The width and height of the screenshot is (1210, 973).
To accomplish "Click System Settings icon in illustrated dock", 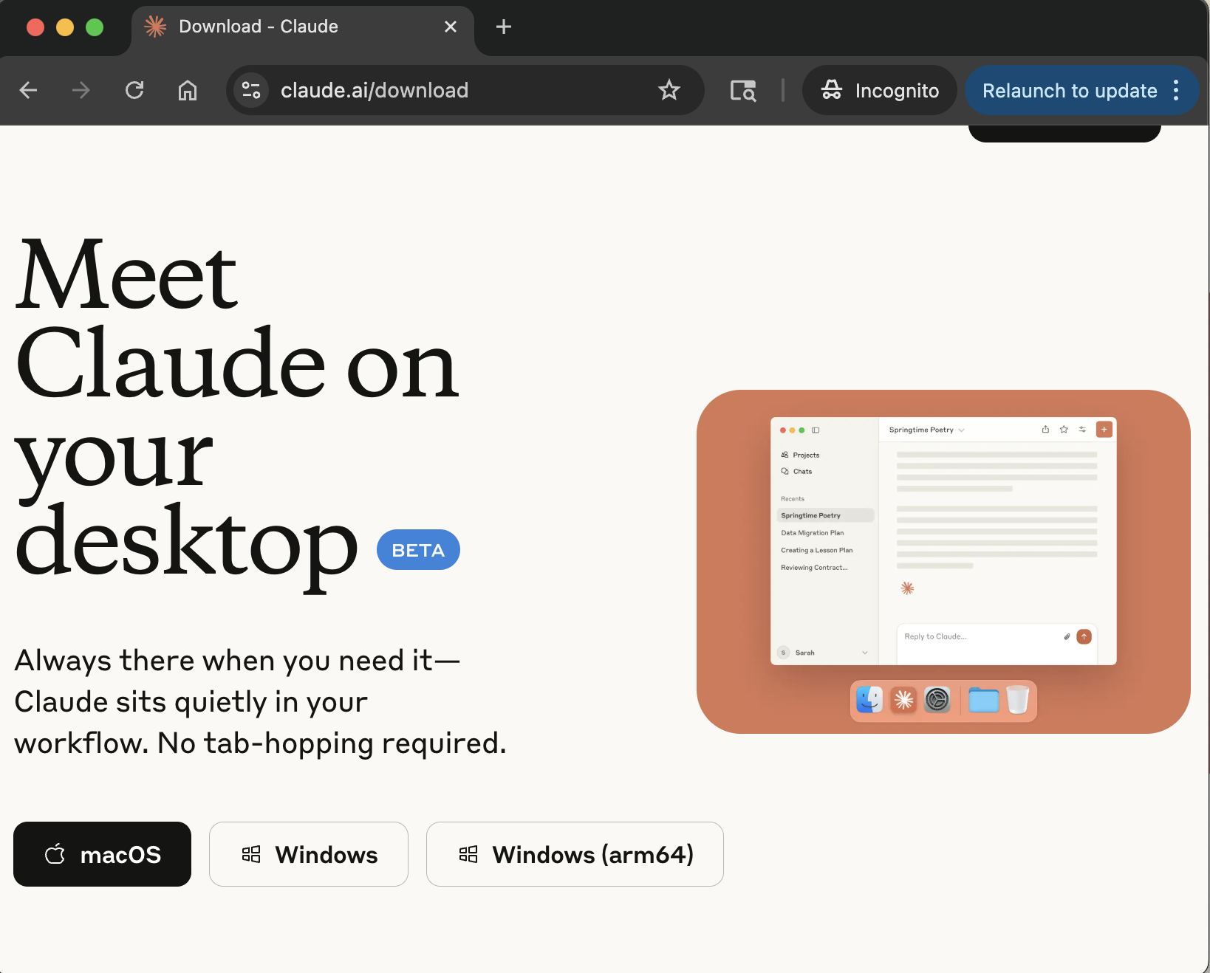I will [937, 700].
